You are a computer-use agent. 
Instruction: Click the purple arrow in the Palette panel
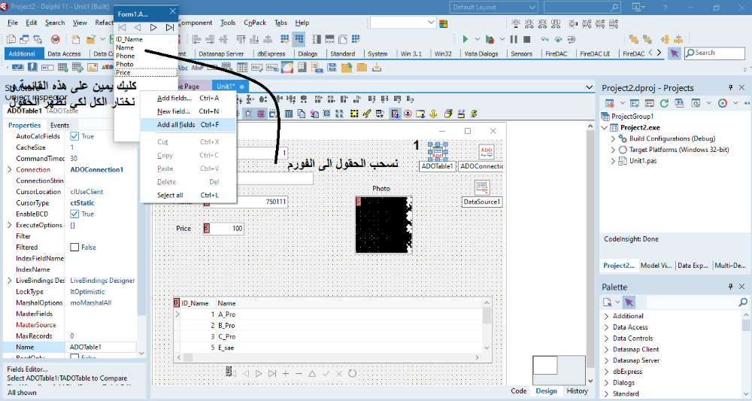click(629, 302)
